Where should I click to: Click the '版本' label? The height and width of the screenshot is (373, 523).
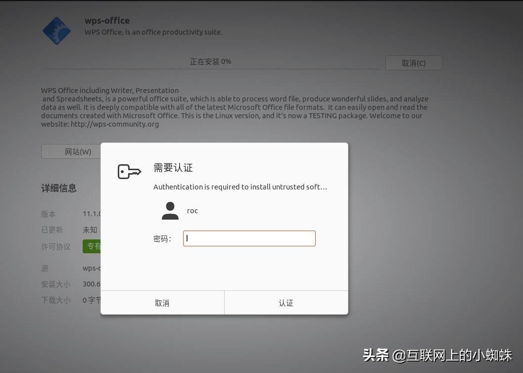coord(48,214)
